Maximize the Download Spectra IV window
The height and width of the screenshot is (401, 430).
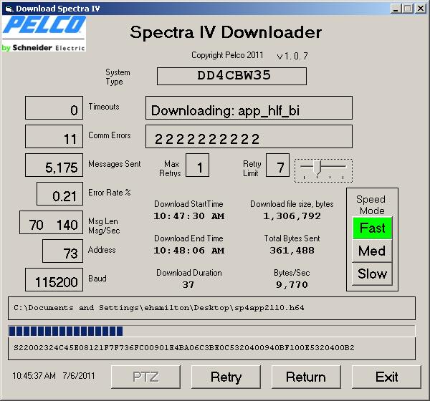coord(407,9)
